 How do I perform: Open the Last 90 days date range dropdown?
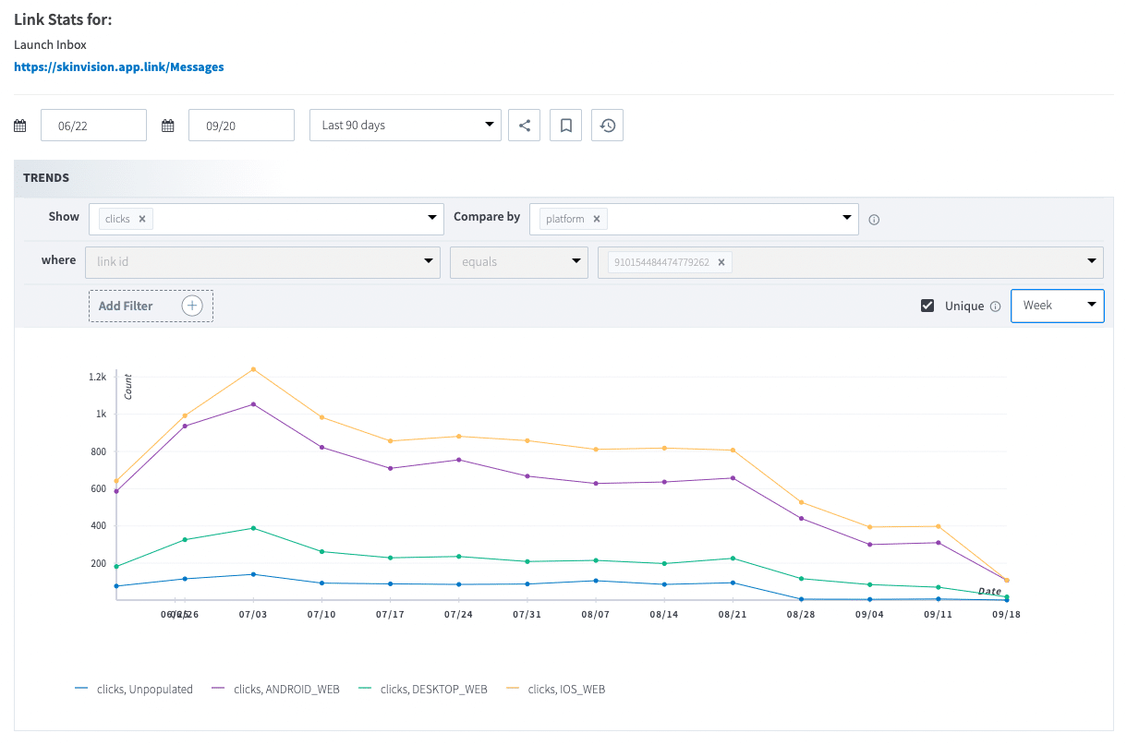[405, 125]
